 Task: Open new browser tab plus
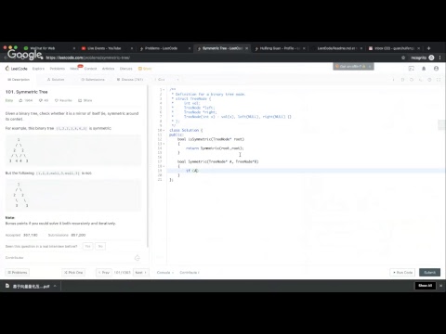(x=428, y=48)
